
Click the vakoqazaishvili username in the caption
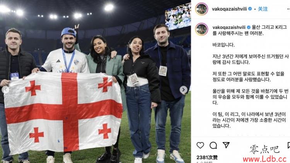click(229, 27)
